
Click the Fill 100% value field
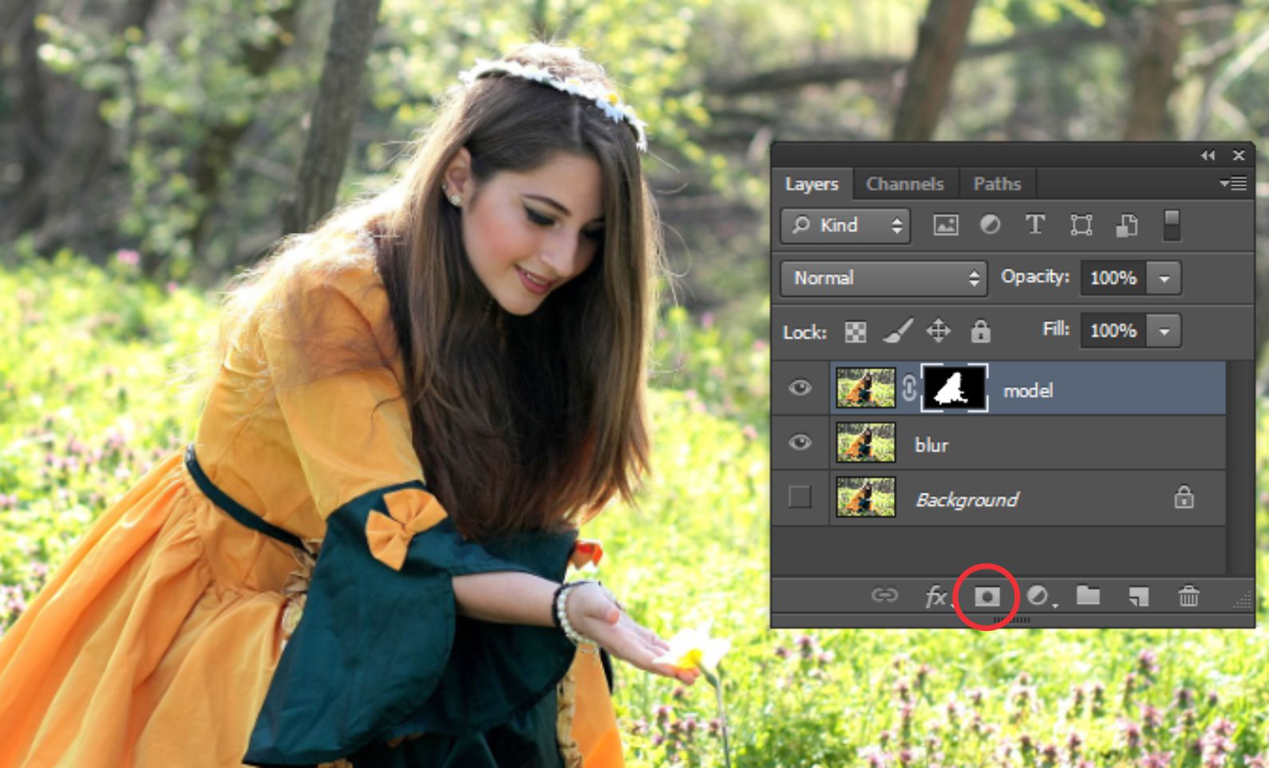(x=1113, y=331)
